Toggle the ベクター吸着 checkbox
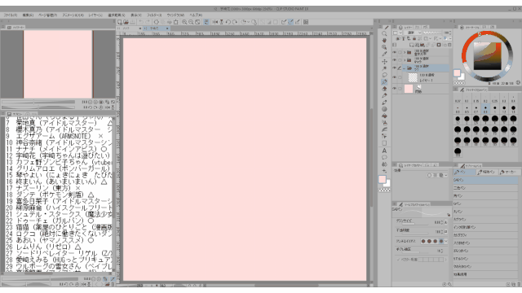This screenshot has height=293, width=522. (x=399, y=260)
